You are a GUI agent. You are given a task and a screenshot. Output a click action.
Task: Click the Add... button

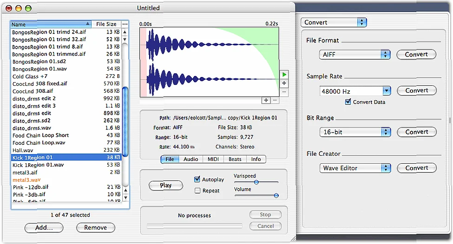(44, 228)
